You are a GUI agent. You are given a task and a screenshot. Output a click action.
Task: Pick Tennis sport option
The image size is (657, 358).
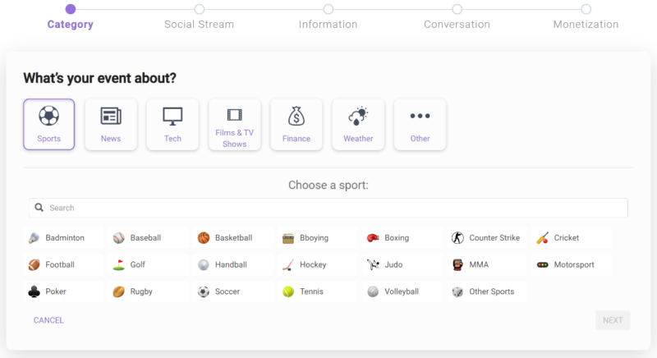(x=317, y=291)
